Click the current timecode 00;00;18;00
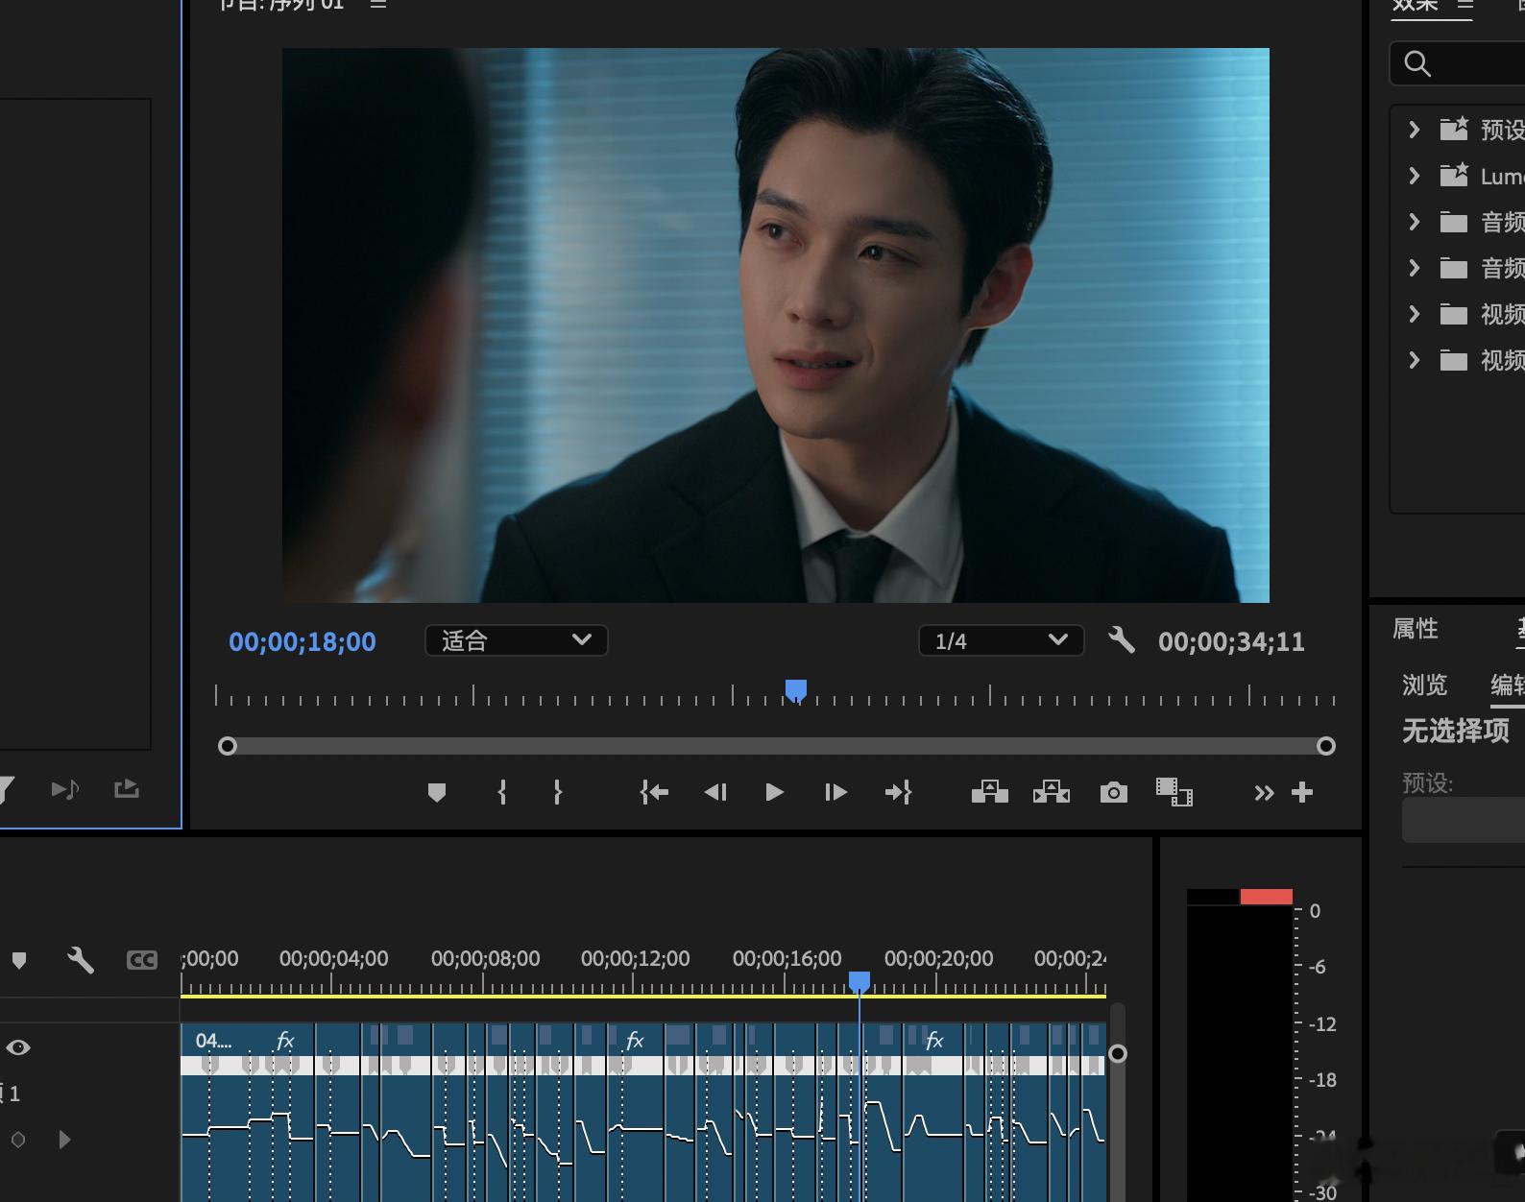 (x=303, y=641)
